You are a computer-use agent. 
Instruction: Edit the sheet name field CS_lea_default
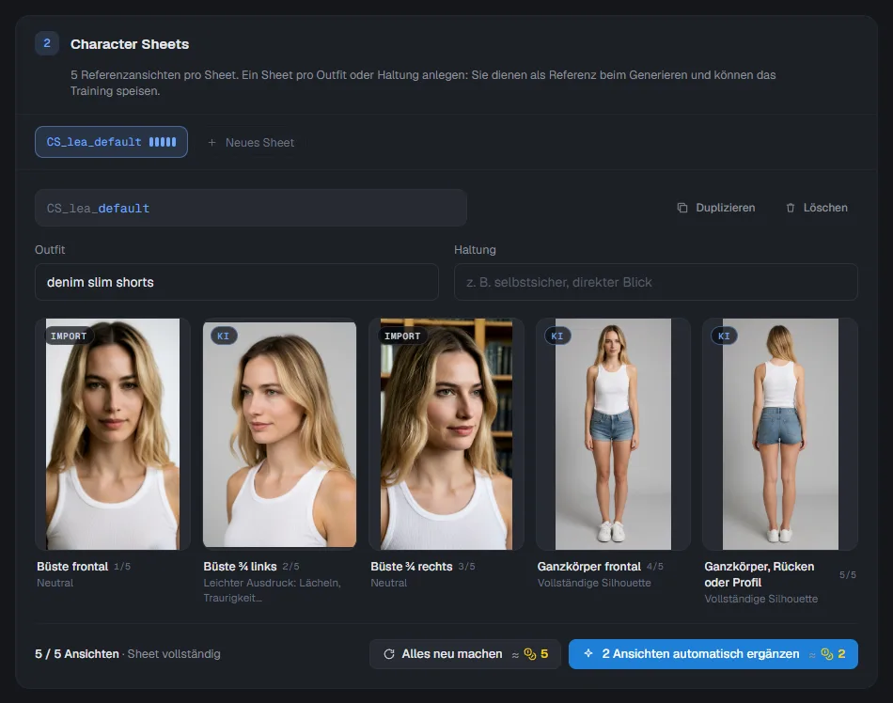coord(251,208)
